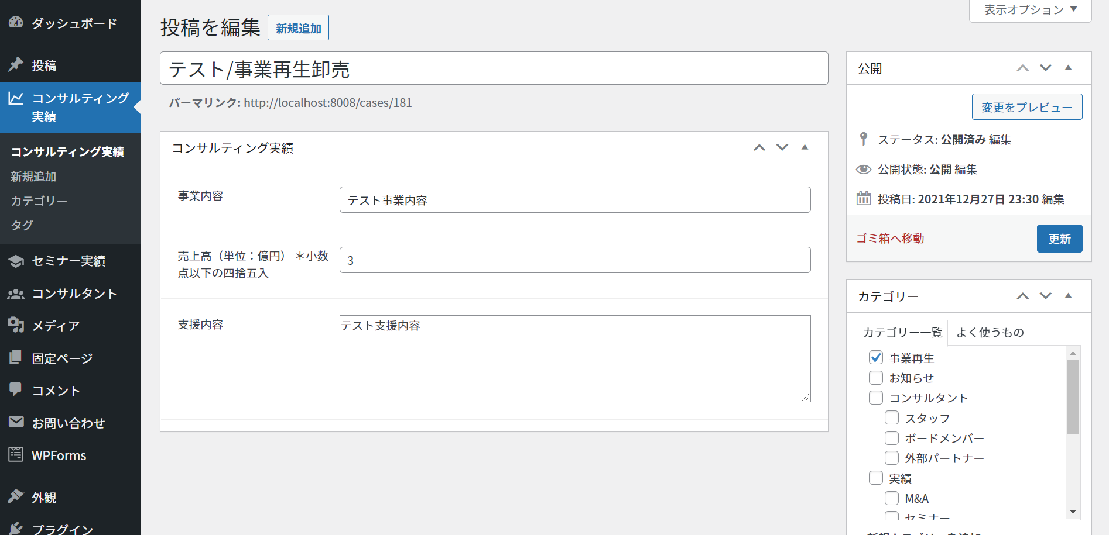Check the お知らせ category checkbox

876,378
